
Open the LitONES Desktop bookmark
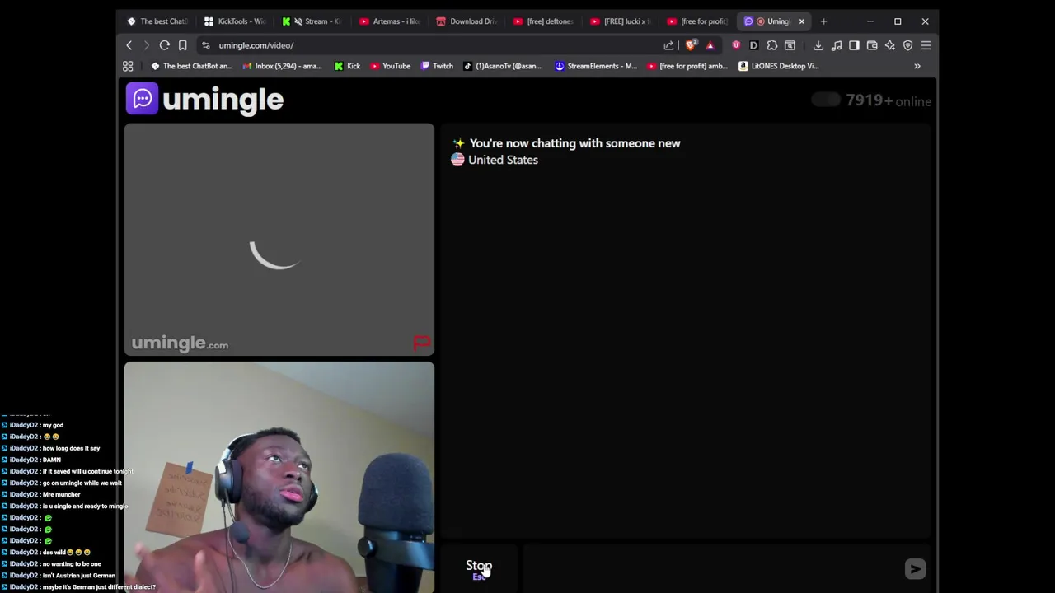[x=779, y=66]
